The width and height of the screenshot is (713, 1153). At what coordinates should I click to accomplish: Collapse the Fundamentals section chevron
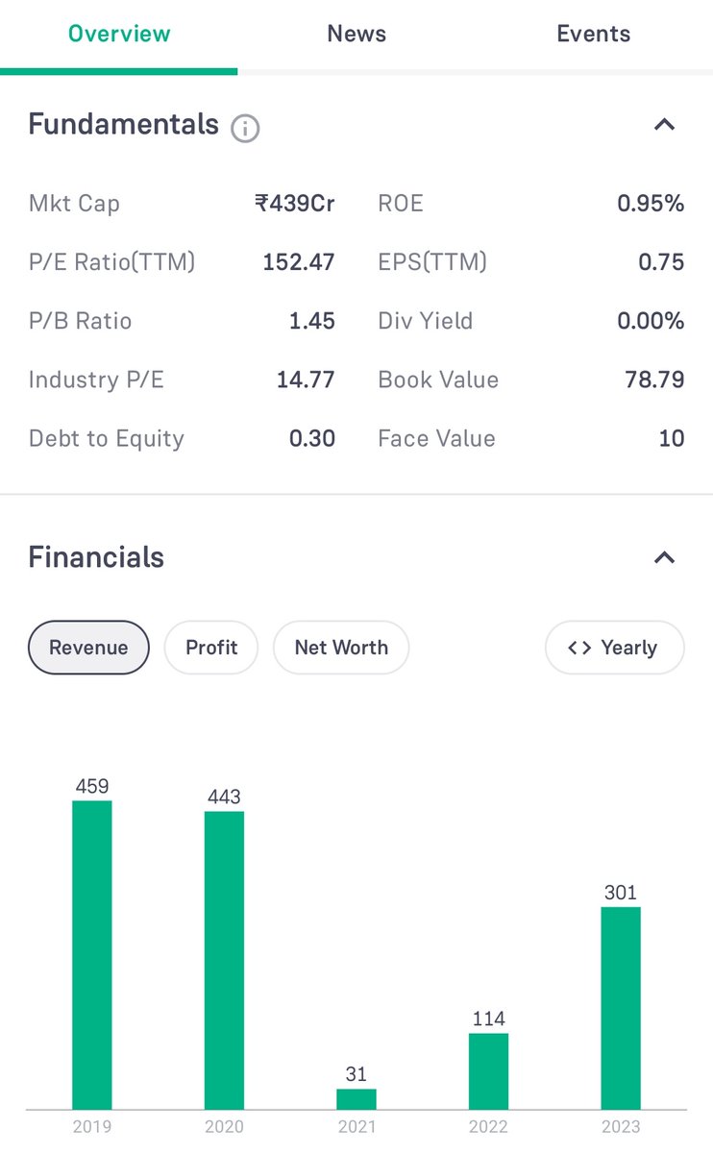(x=664, y=125)
